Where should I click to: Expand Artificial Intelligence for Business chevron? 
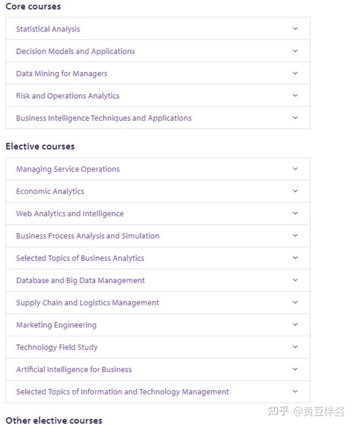(x=295, y=369)
